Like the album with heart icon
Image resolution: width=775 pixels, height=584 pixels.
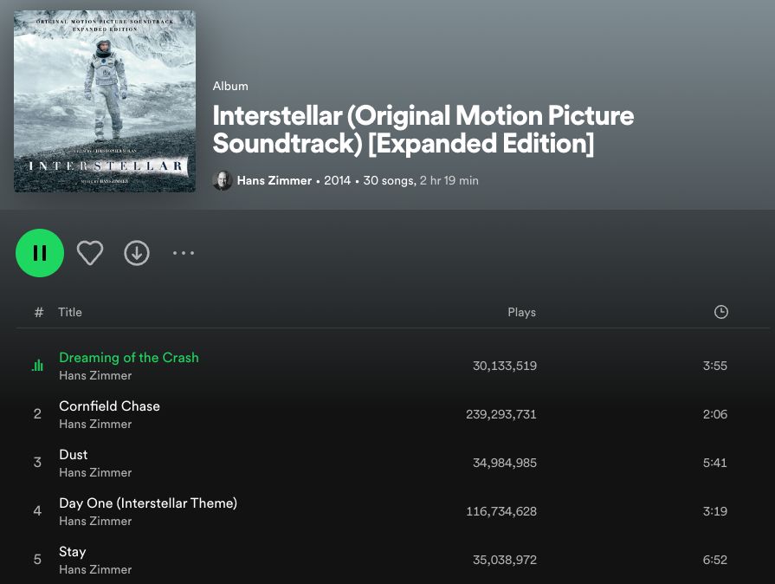(x=90, y=253)
